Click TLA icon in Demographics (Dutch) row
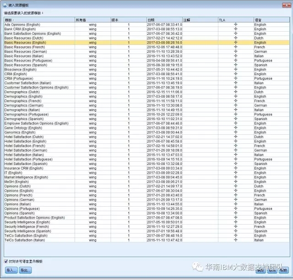The image size is (293, 280). click(x=236, y=92)
